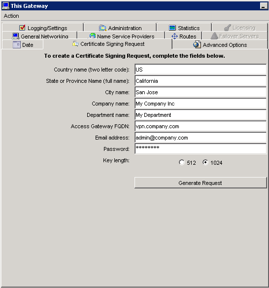Click the Date calendar icon
The height and width of the screenshot is (288, 269).
pyautogui.click(x=17, y=45)
